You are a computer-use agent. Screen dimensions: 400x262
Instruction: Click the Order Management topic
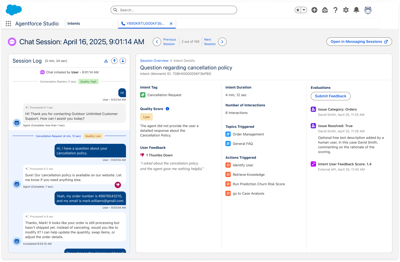coord(248,134)
